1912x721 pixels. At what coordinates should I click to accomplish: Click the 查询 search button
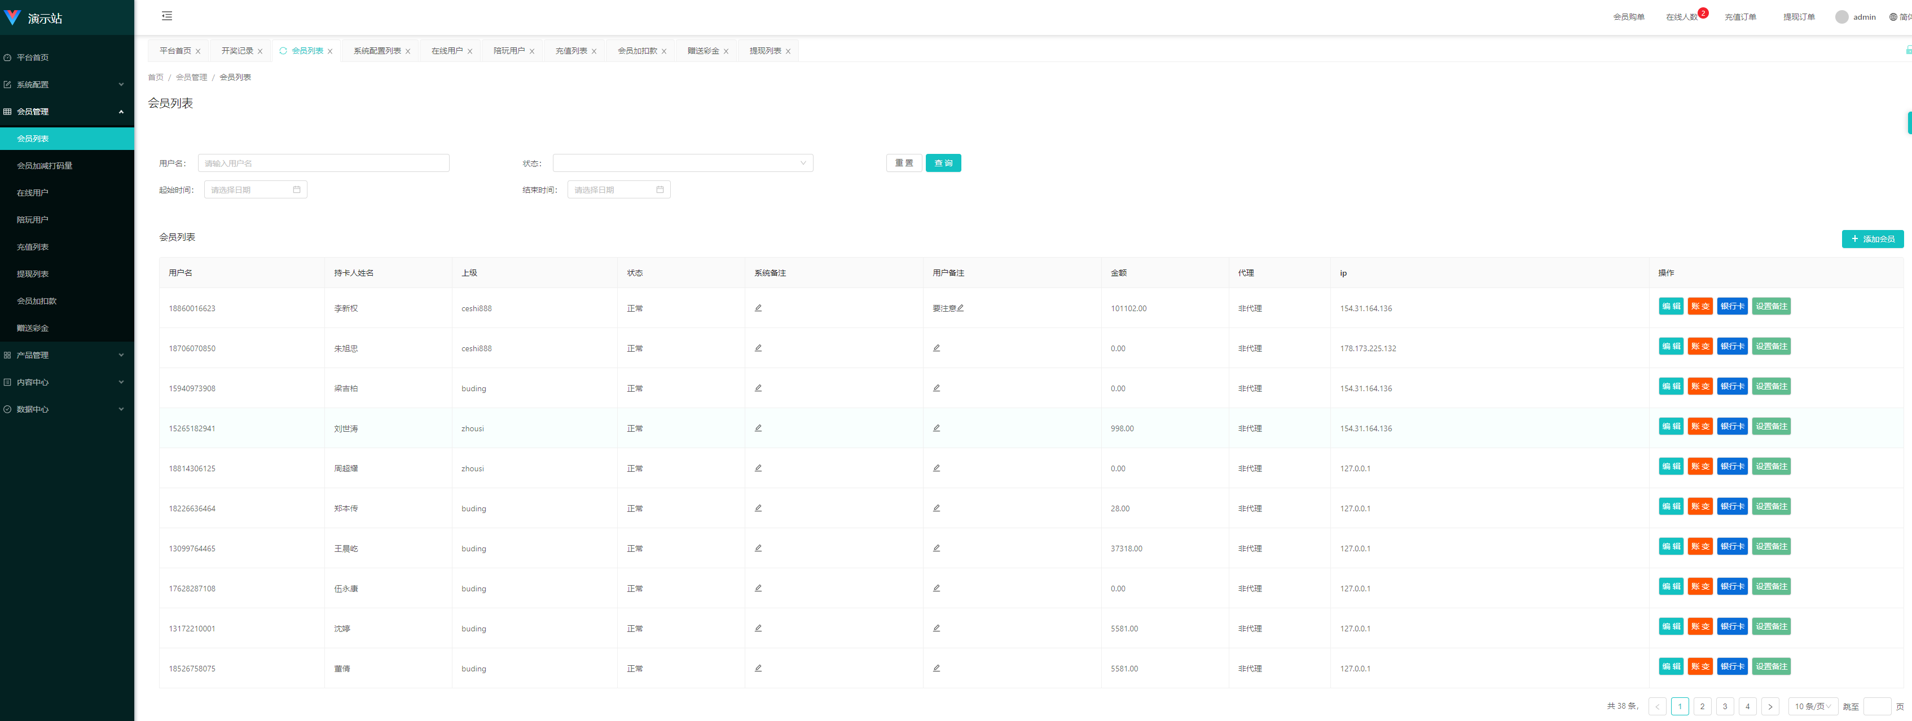tap(945, 162)
